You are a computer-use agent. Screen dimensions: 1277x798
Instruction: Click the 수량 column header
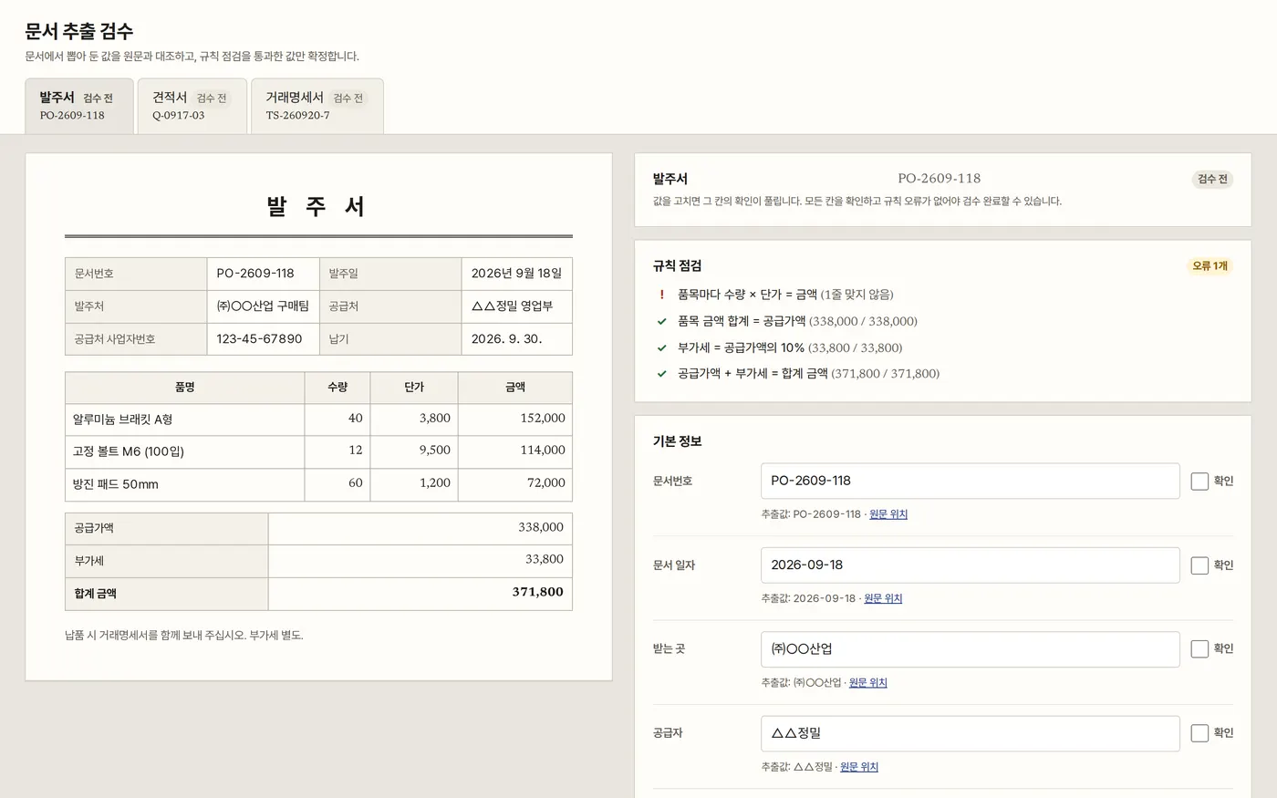pyautogui.click(x=337, y=388)
